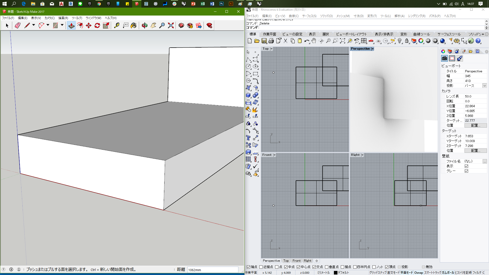This screenshot has height=275, width=489.
Task: Select the Eraser tool in toolbar
Action: (18, 25)
